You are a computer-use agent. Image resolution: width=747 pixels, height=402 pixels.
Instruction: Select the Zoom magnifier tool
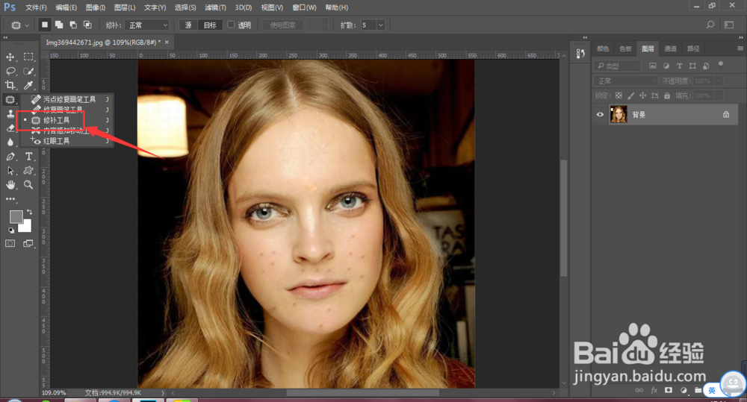(28, 184)
